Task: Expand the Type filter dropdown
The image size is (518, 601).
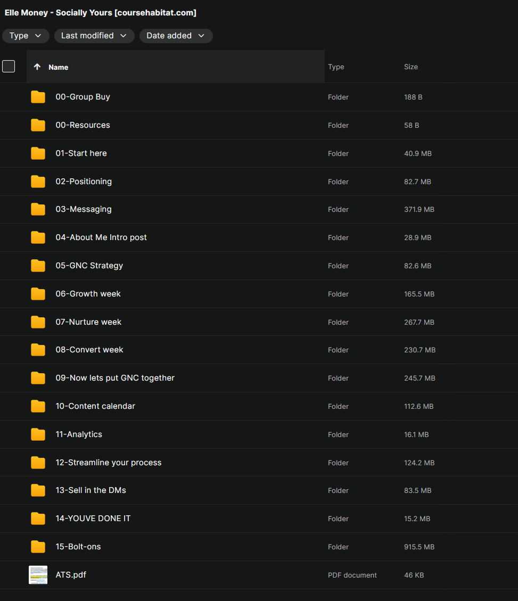Action: tap(26, 36)
